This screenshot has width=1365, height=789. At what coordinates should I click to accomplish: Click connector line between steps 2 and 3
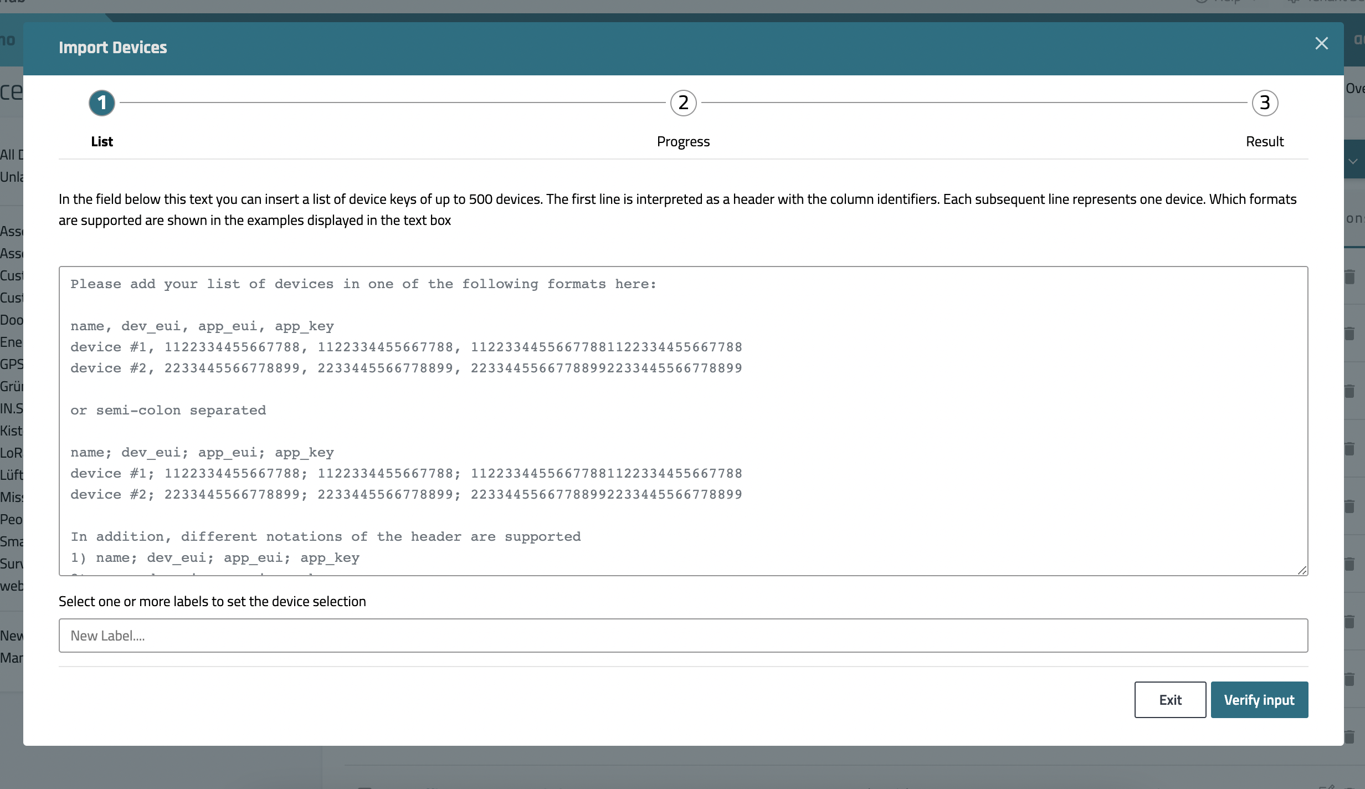(974, 103)
